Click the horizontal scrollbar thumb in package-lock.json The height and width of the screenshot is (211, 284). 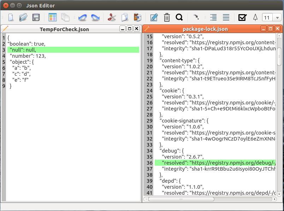[x=181, y=199]
